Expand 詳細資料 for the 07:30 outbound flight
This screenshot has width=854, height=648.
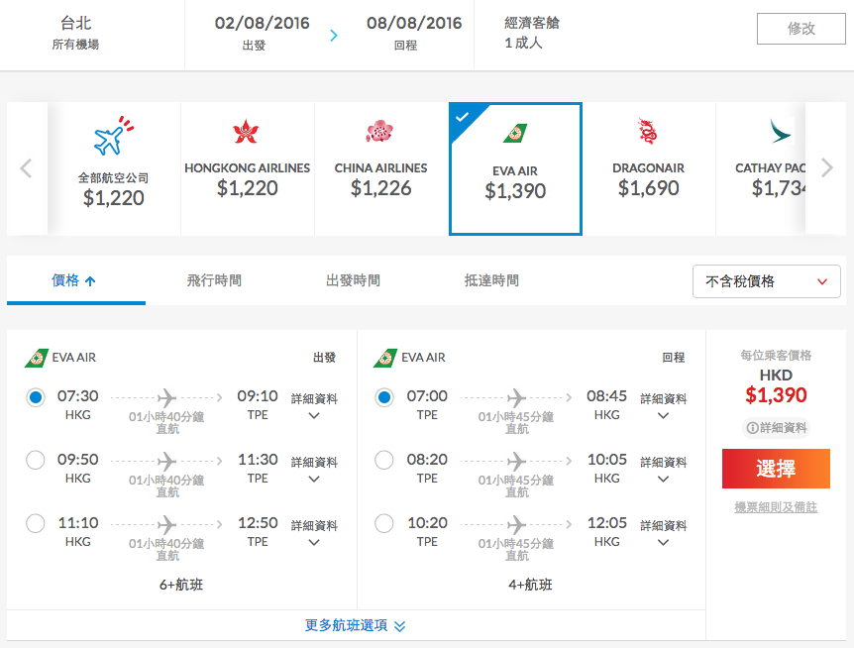(314, 405)
